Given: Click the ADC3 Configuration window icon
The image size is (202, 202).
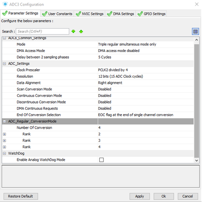Looking at the screenshot, I should click(x=5, y=4).
